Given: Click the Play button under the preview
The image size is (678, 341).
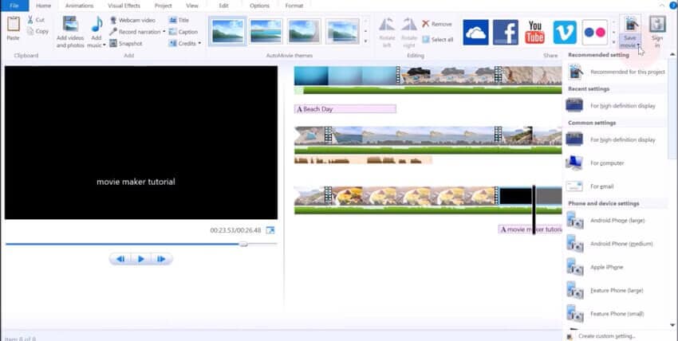Looking at the screenshot, I should tap(141, 259).
